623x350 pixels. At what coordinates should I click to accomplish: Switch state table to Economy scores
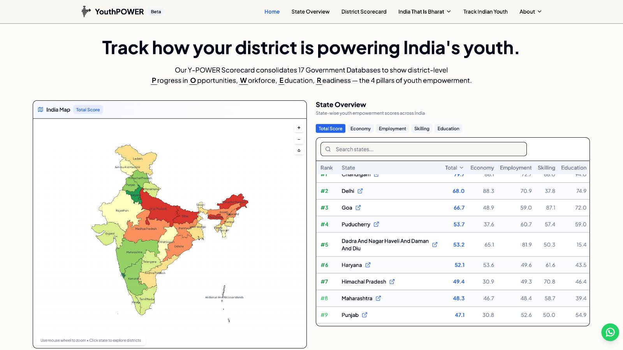pyautogui.click(x=360, y=128)
